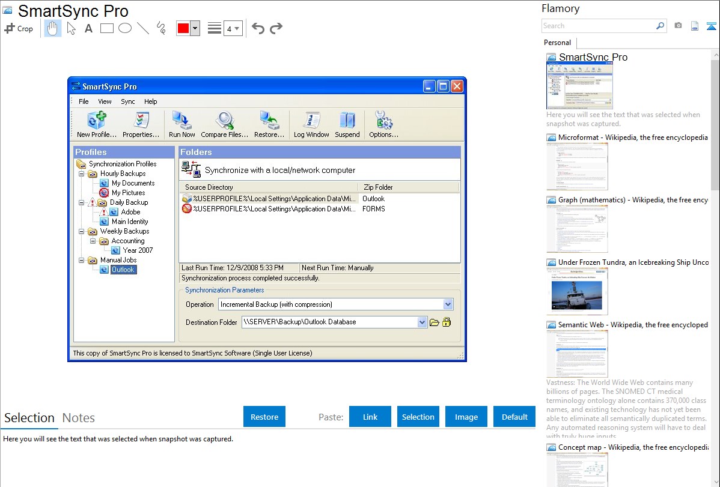This screenshot has width=720, height=487.
Task: Click the document icon beside the camera
Action: pyautogui.click(x=695, y=26)
